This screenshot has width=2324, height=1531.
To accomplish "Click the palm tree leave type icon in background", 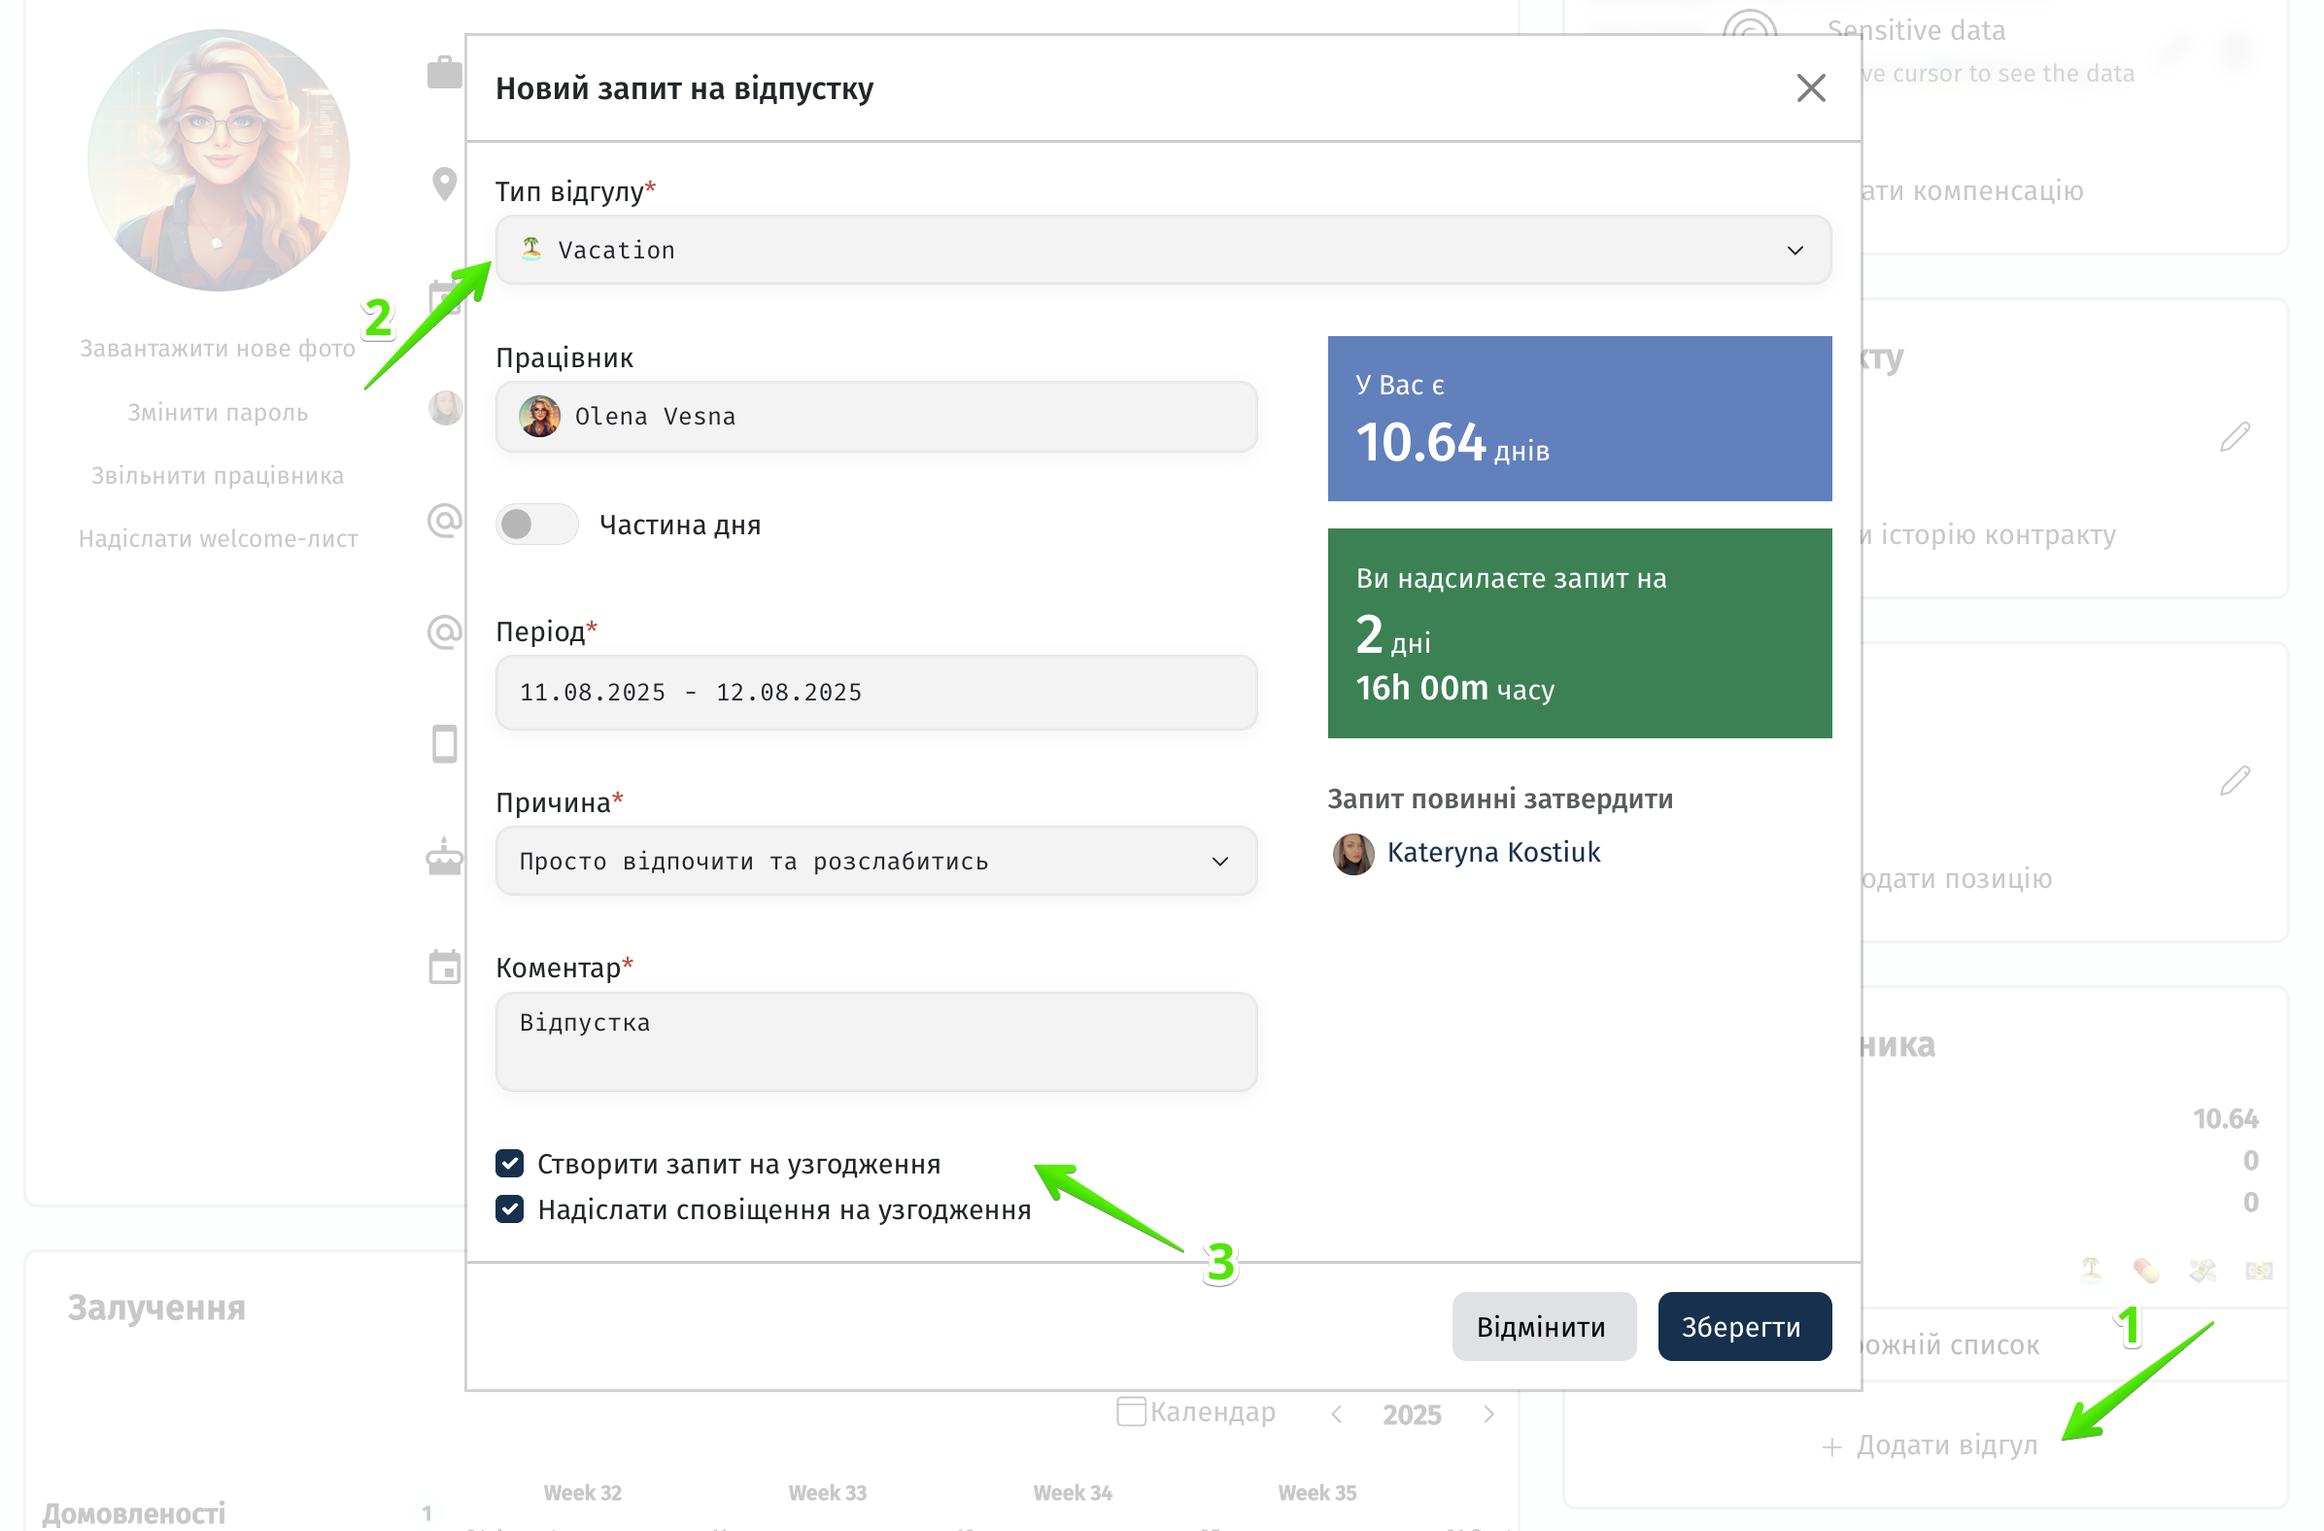I will click(x=2091, y=1270).
